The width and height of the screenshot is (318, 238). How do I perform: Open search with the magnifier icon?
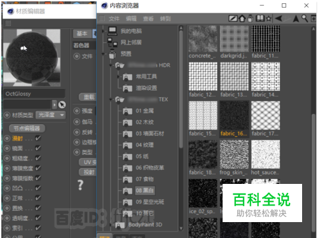click(x=305, y=18)
